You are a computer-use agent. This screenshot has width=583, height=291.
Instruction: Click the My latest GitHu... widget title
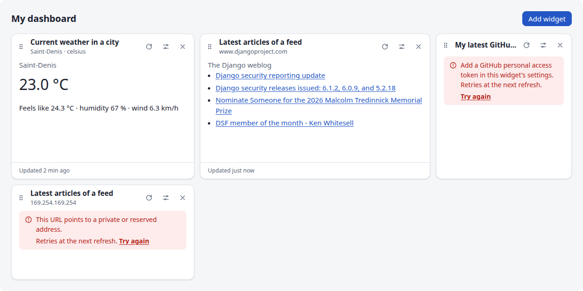pyautogui.click(x=486, y=45)
